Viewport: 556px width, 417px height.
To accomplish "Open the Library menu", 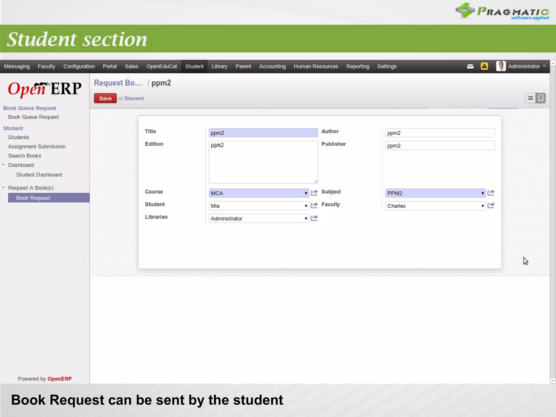I will pyautogui.click(x=219, y=67).
